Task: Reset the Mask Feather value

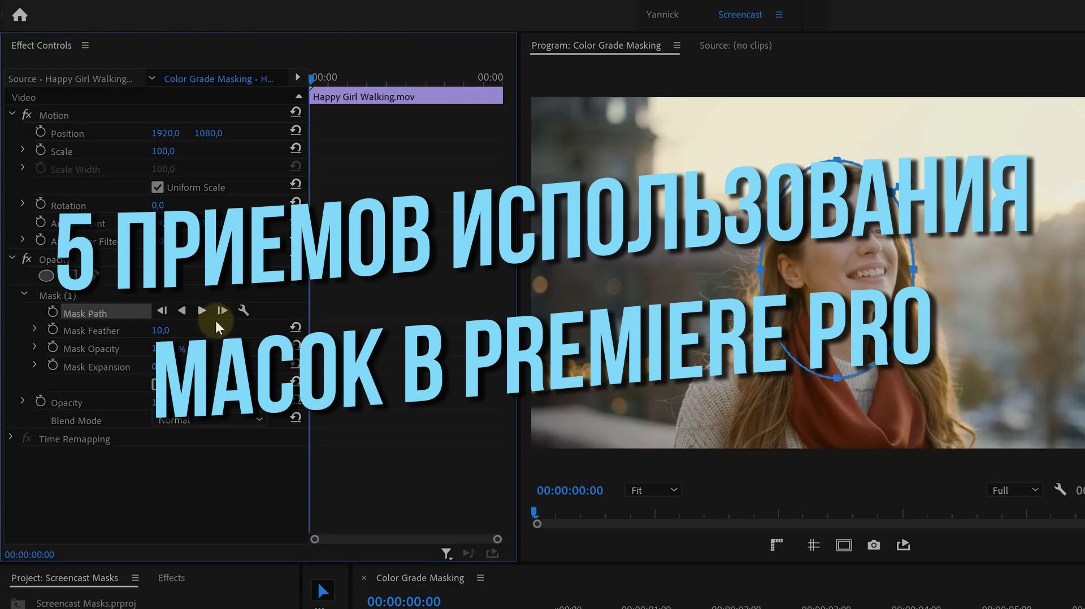Action: [296, 327]
